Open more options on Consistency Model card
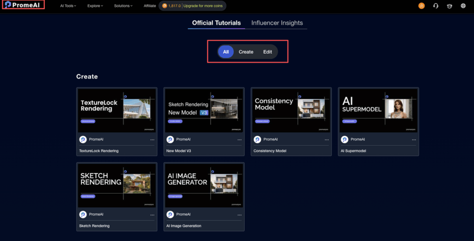474x241 pixels. click(x=327, y=139)
